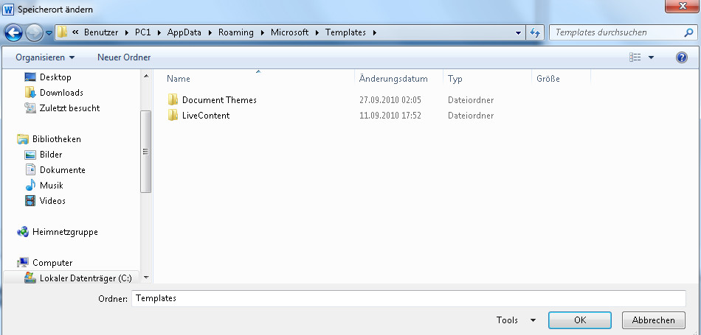Click the navigation pane scroll up arrow
Viewport: 701px width, 335px height.
point(146,77)
